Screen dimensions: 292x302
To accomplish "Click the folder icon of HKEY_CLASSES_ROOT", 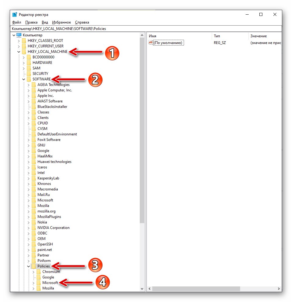I will coord(24,41).
